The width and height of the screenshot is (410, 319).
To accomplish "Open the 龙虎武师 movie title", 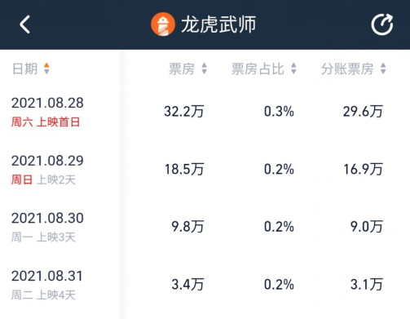I will [x=218, y=24].
